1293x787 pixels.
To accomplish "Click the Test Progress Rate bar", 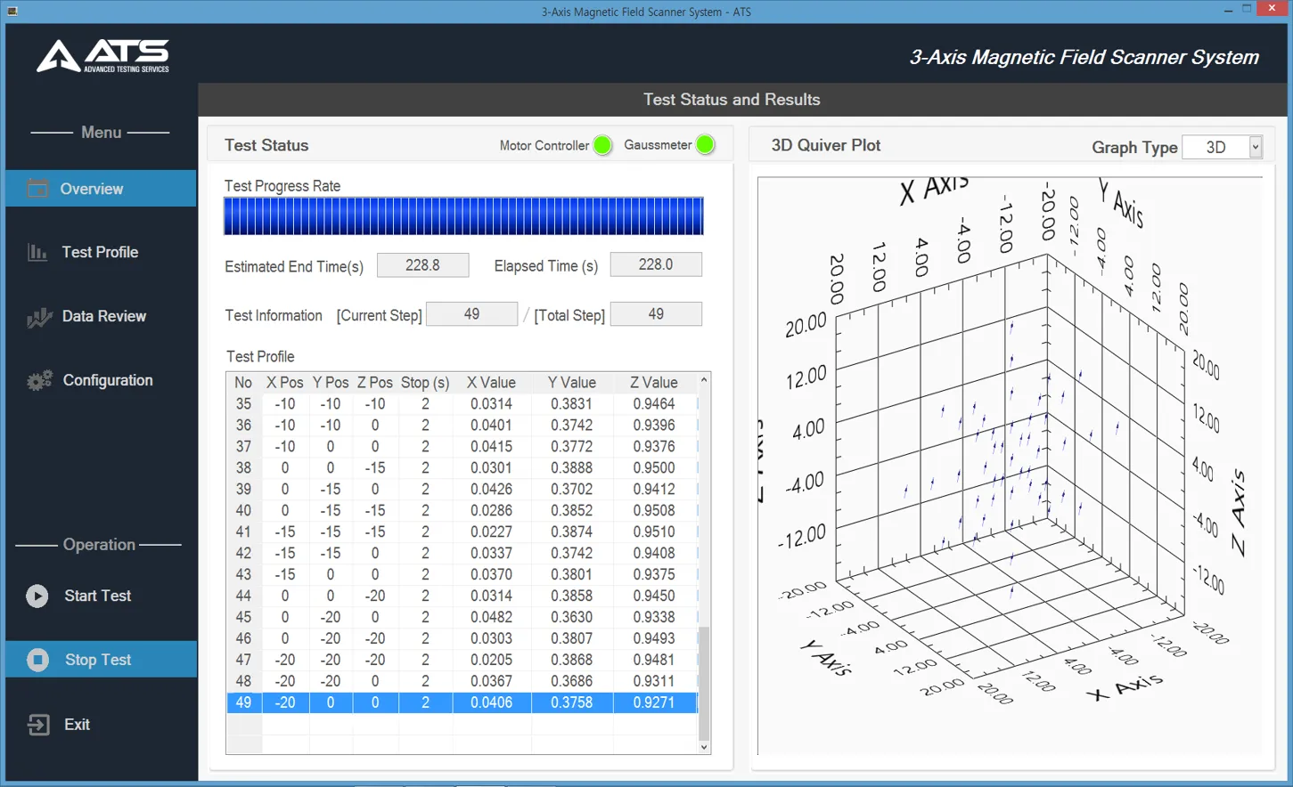I will pos(463,216).
